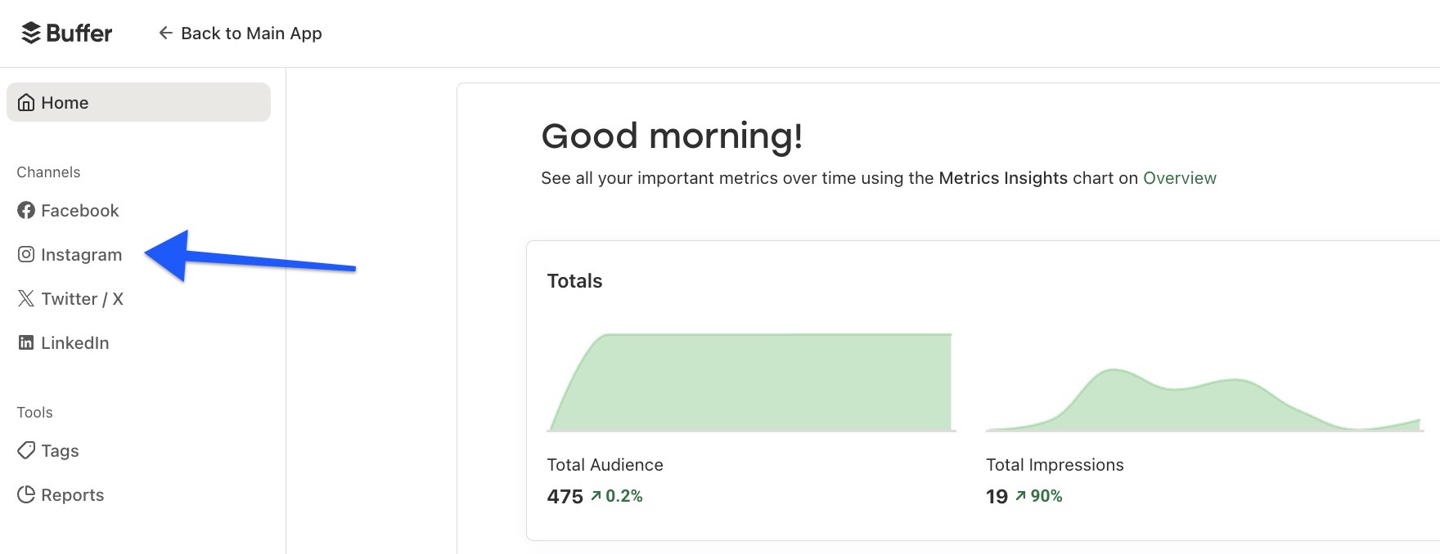Click the Reports pie chart icon
The height and width of the screenshot is (554, 1440).
point(26,495)
